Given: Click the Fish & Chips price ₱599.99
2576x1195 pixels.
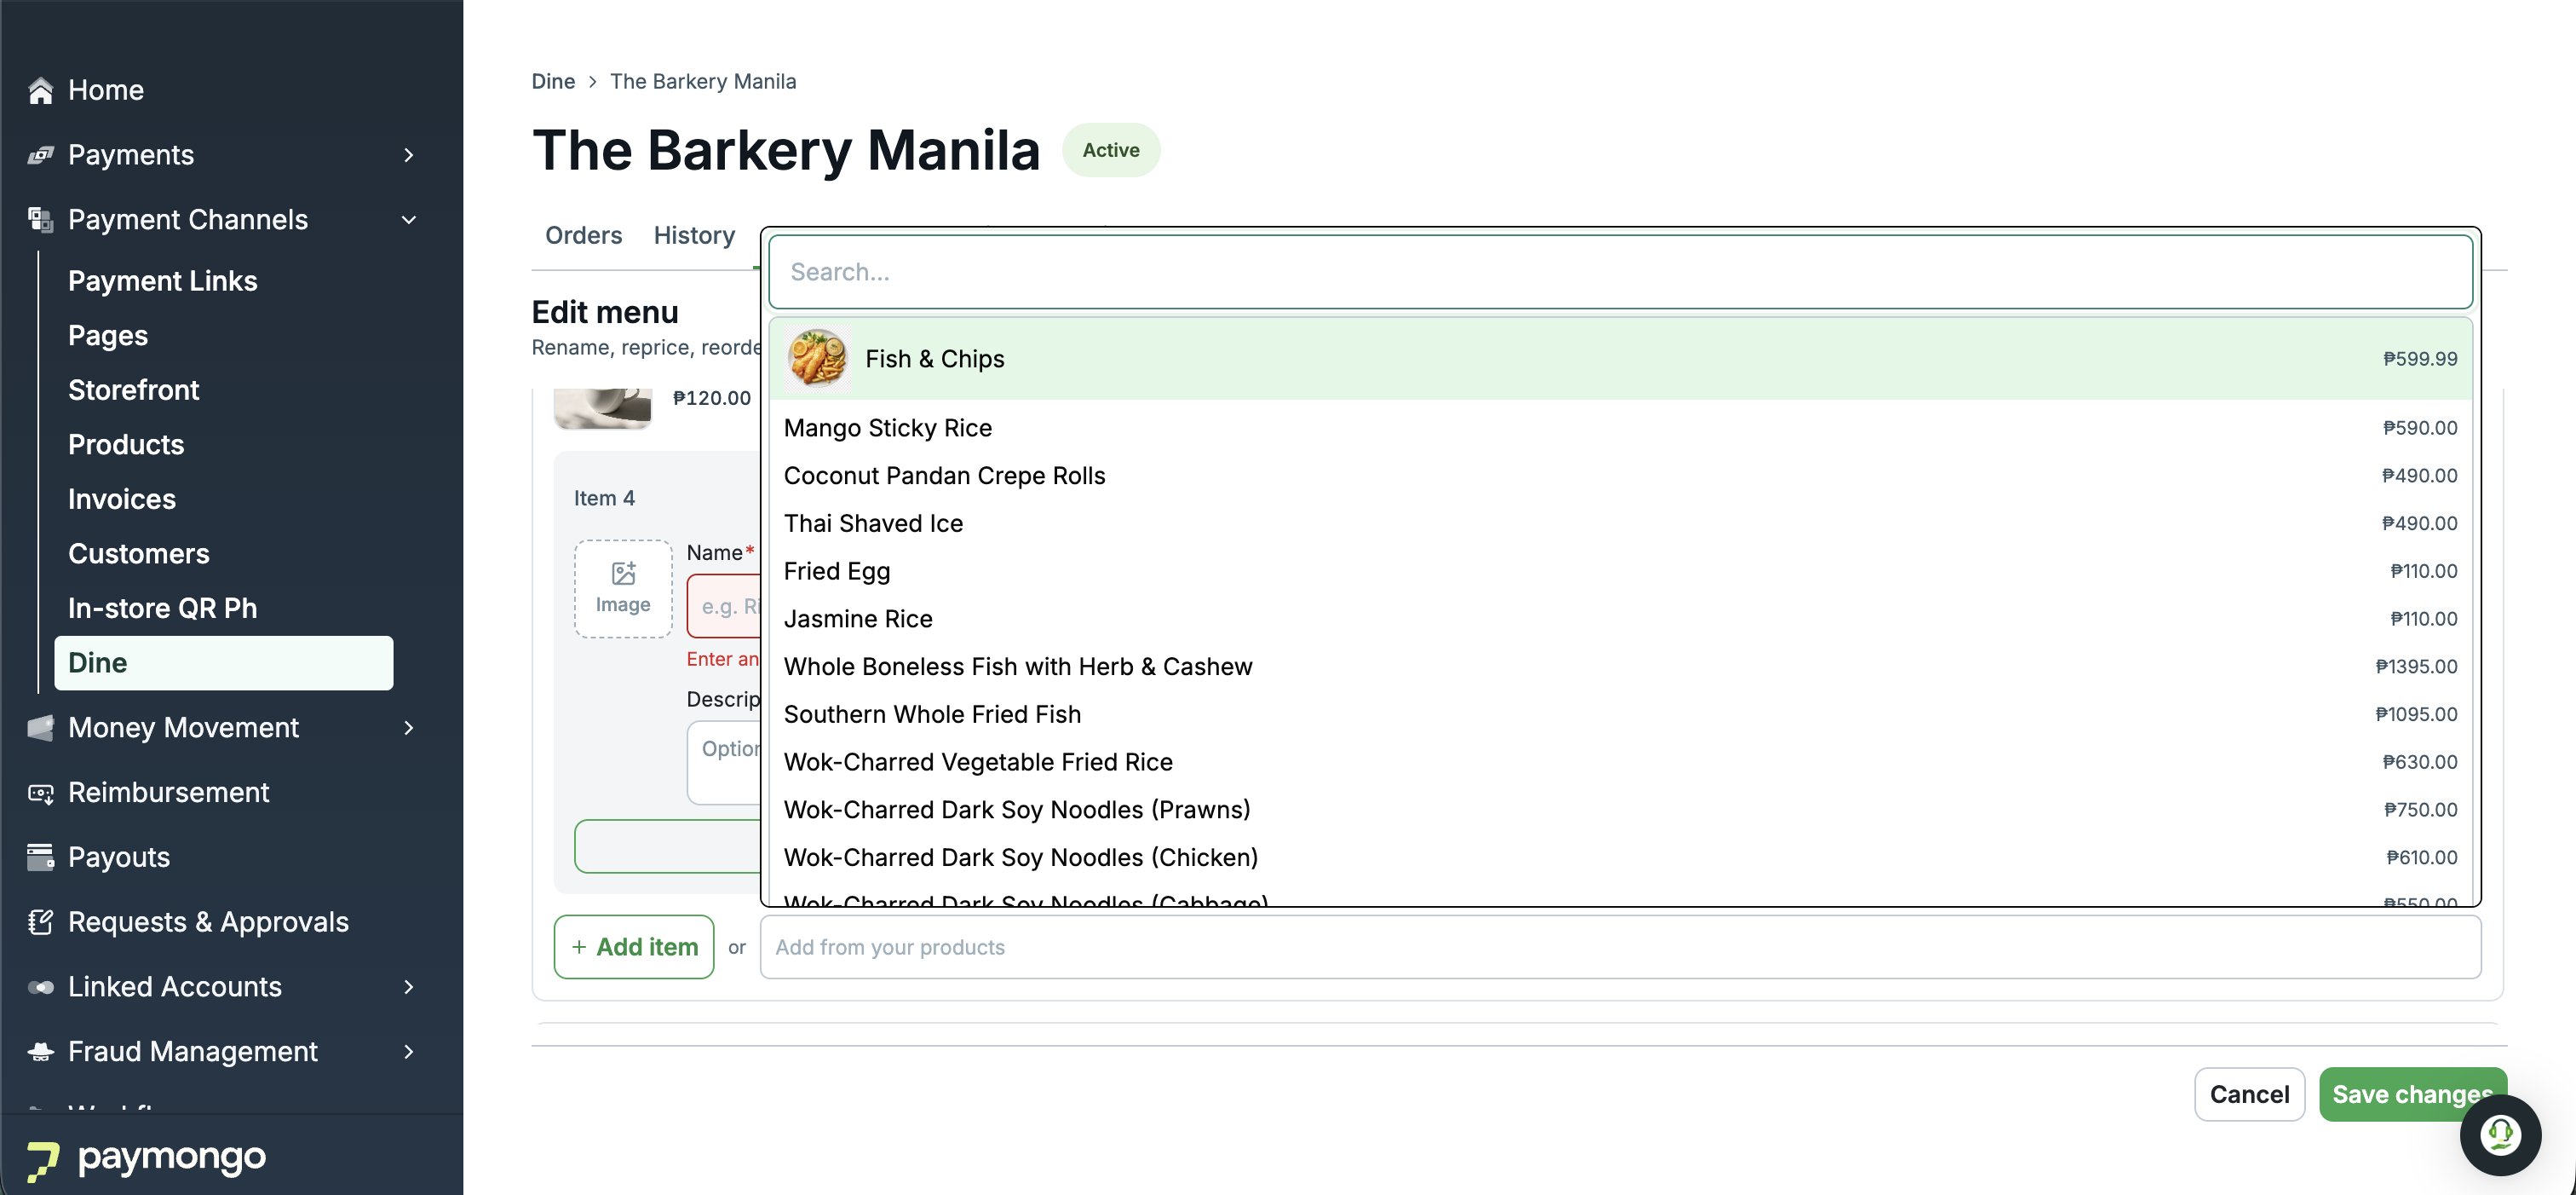Looking at the screenshot, I should 2420,360.
